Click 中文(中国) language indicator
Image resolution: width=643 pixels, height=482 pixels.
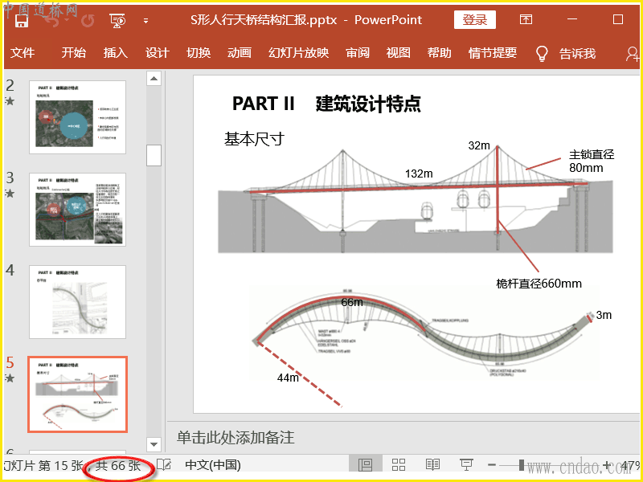(x=213, y=465)
